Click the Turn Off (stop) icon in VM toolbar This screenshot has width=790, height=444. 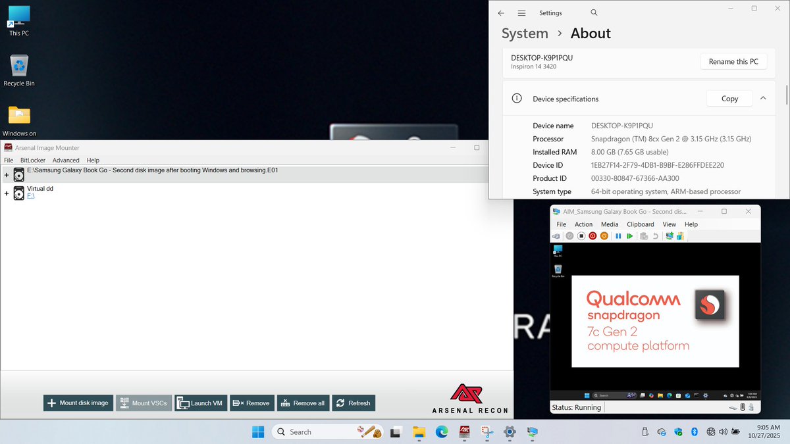click(x=581, y=235)
